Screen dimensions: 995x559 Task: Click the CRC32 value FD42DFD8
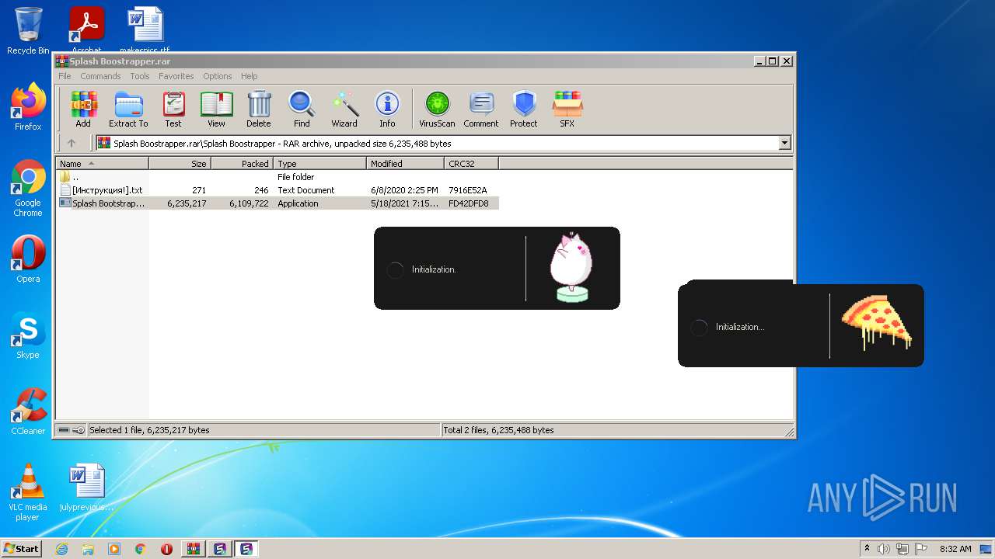click(x=469, y=203)
